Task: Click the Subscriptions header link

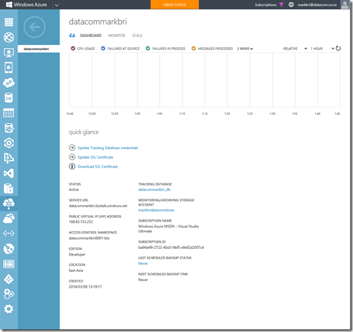Action: click(x=266, y=5)
